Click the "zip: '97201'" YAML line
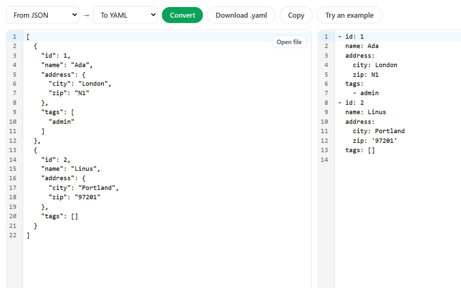The height and width of the screenshot is (288, 461). (375, 140)
